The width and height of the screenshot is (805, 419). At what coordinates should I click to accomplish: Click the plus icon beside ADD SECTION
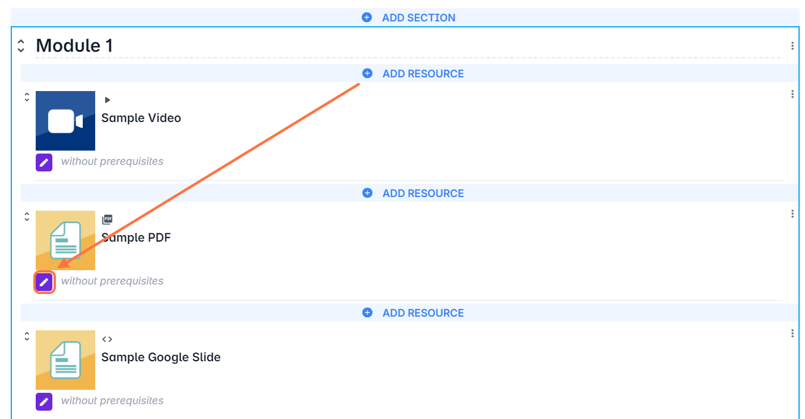pyautogui.click(x=367, y=18)
